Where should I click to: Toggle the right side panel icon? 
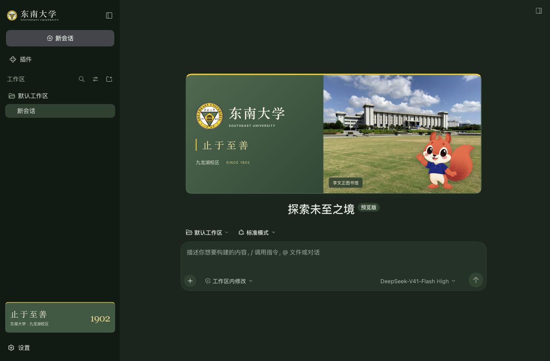click(x=539, y=11)
